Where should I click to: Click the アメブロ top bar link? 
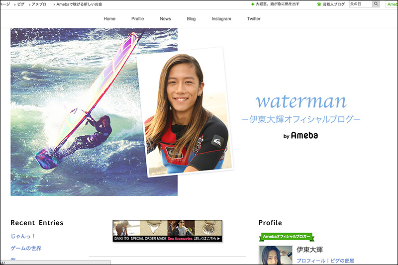(x=39, y=4)
